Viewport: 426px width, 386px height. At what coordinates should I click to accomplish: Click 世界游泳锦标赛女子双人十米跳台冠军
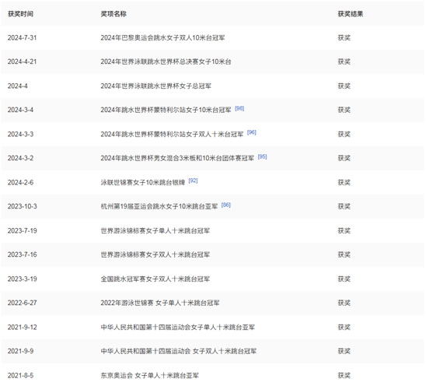[155, 254]
